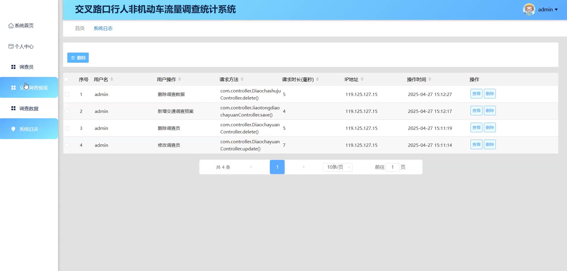
Task: Expand the 10条/页 page size selector
Action: pos(337,167)
